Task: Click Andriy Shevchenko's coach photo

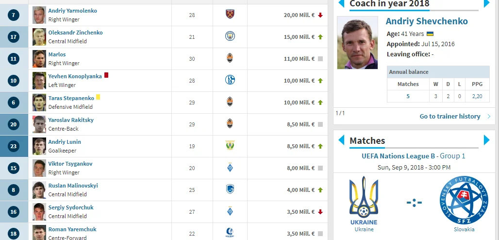Action: pyautogui.click(x=357, y=43)
